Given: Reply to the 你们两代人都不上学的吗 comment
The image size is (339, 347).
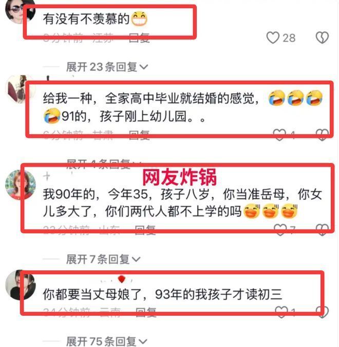Looking at the screenshot, I should pyautogui.click(x=145, y=230).
